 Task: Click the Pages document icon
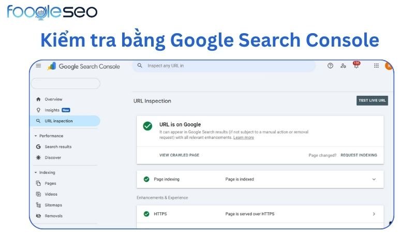[38, 183]
